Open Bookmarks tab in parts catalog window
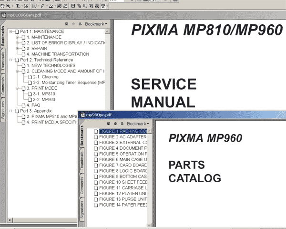This screenshot has width=286, height=229. 82,135
